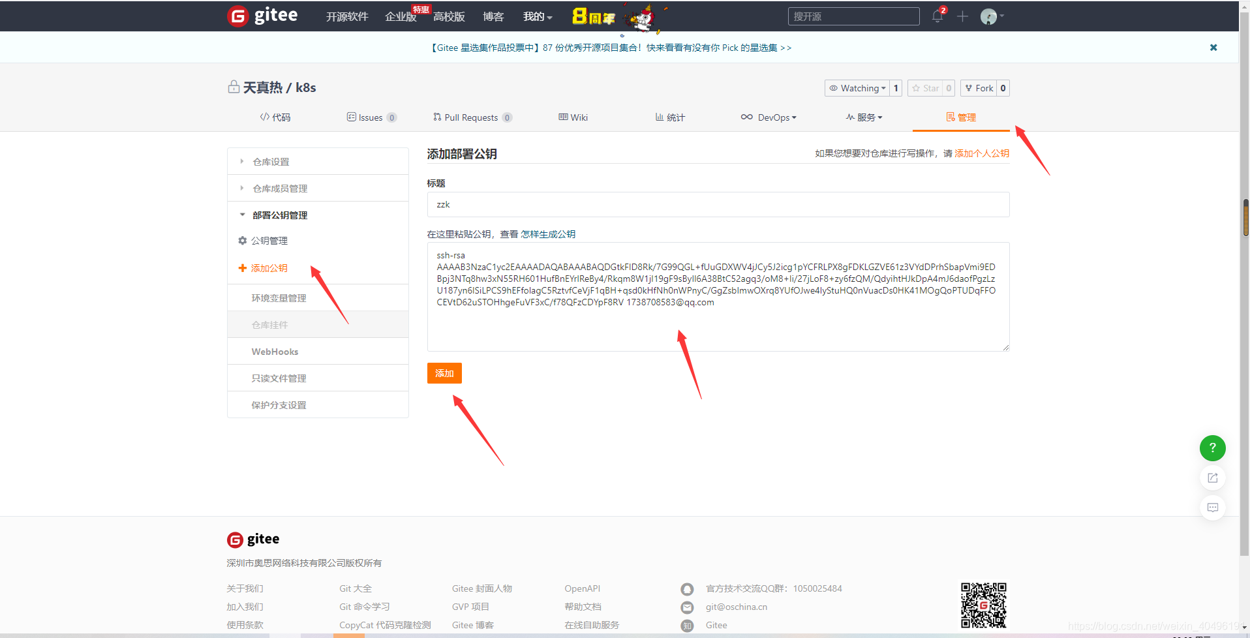The height and width of the screenshot is (638, 1250).
Task: Open 仓库挂件 in the sidebar
Action: [x=318, y=325]
